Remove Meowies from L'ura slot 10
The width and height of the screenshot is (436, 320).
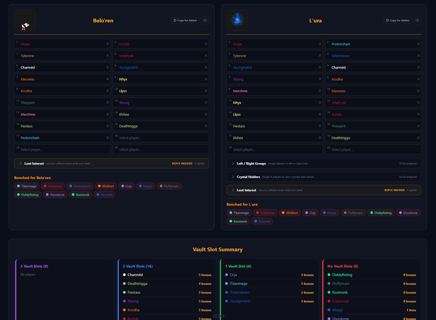[x=418, y=91]
